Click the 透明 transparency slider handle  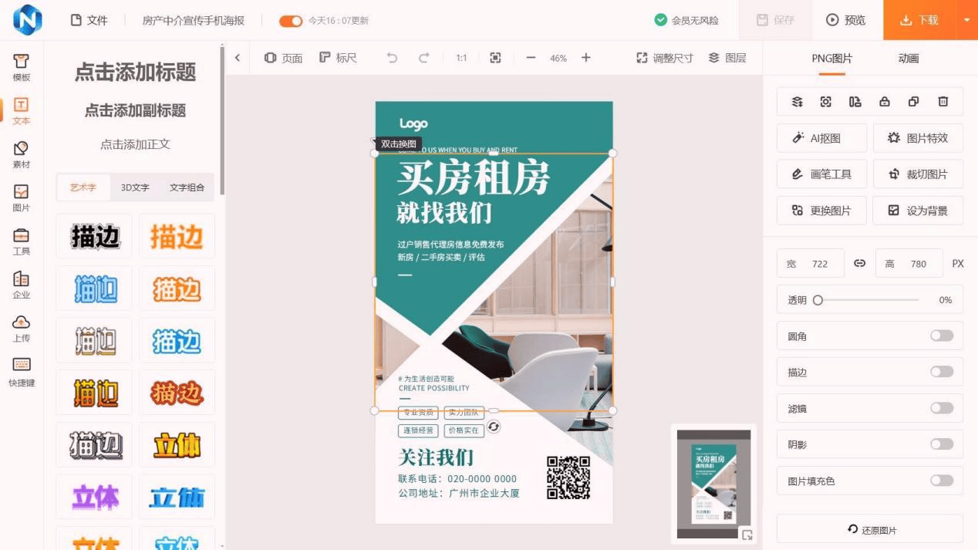coord(818,300)
